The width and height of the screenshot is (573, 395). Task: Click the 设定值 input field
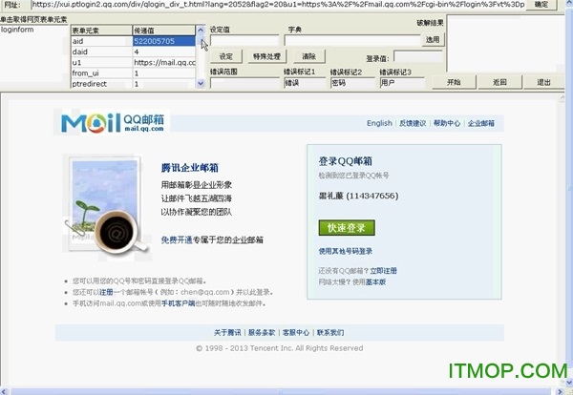pyautogui.click(x=244, y=40)
